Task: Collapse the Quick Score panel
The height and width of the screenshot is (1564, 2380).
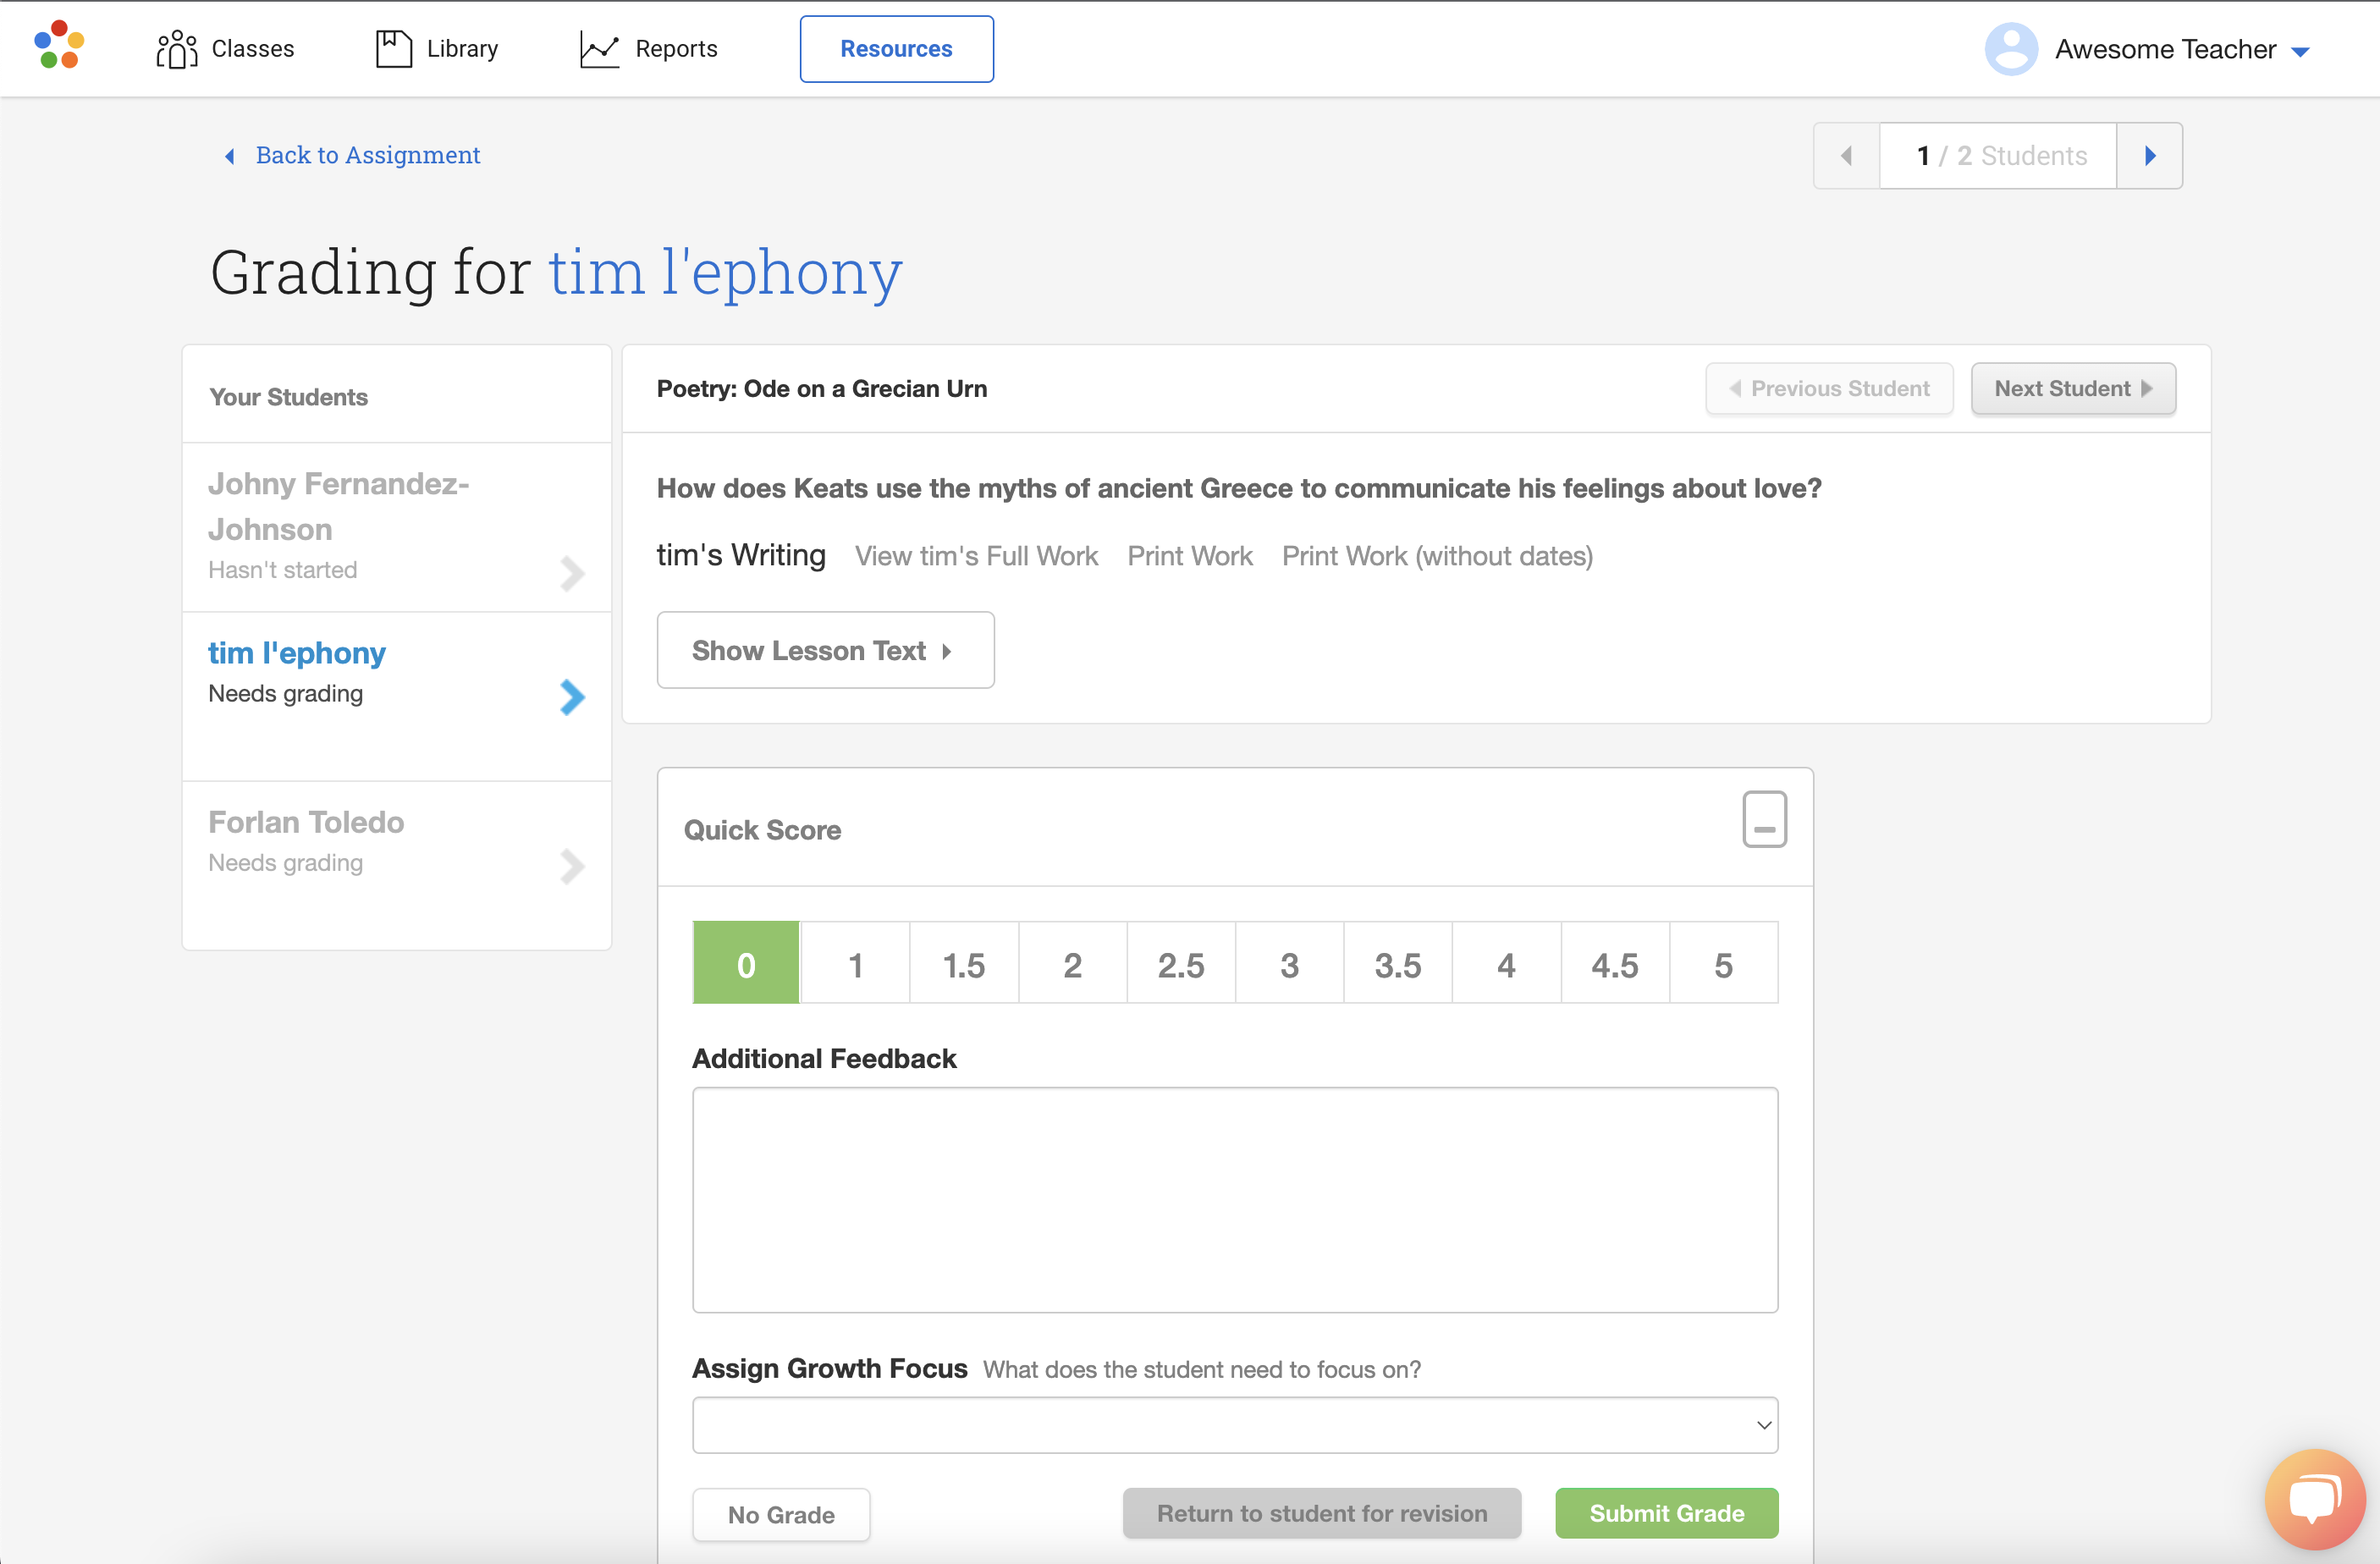Action: 1763,819
